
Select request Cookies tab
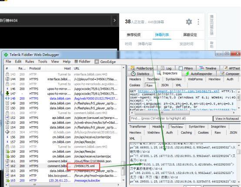pyautogui.click(x=135, y=85)
